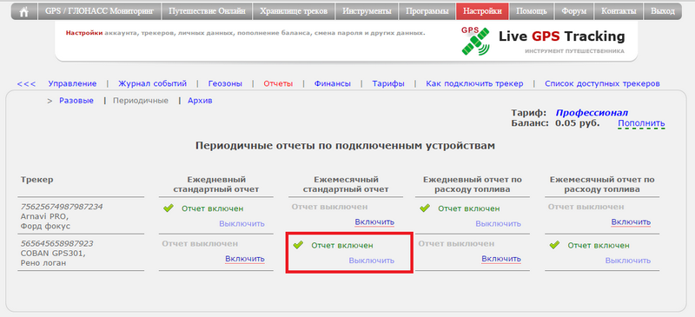Image resolution: width=695 pixels, height=317 pixels.
Task: Click Выход to log out
Action: coord(663,11)
